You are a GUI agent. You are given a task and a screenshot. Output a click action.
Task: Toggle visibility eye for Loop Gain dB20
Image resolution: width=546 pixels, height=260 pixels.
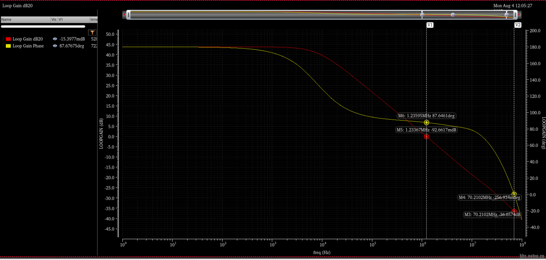point(55,39)
